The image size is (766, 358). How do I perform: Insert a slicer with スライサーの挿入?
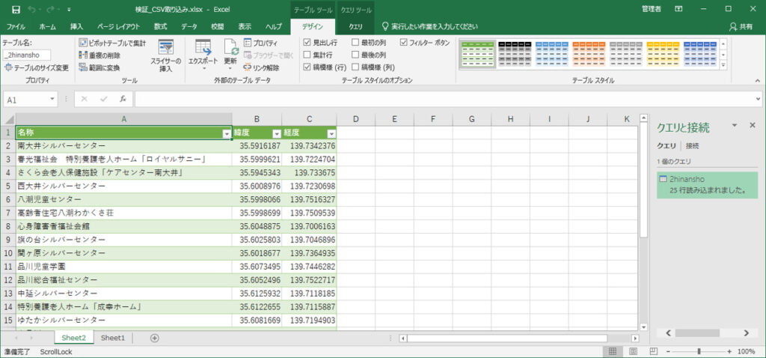tap(165, 55)
